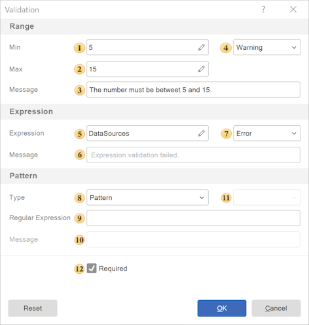309x325 pixels.
Task: Open the Warning severity dropdown
Action: (x=267, y=47)
